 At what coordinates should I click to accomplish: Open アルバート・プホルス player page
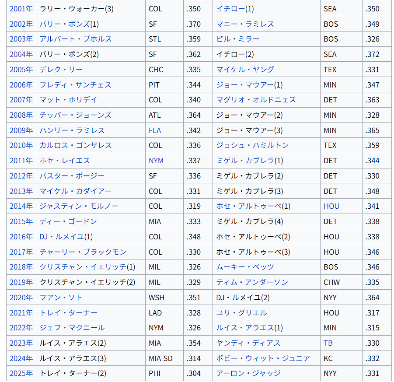[x=75, y=39]
